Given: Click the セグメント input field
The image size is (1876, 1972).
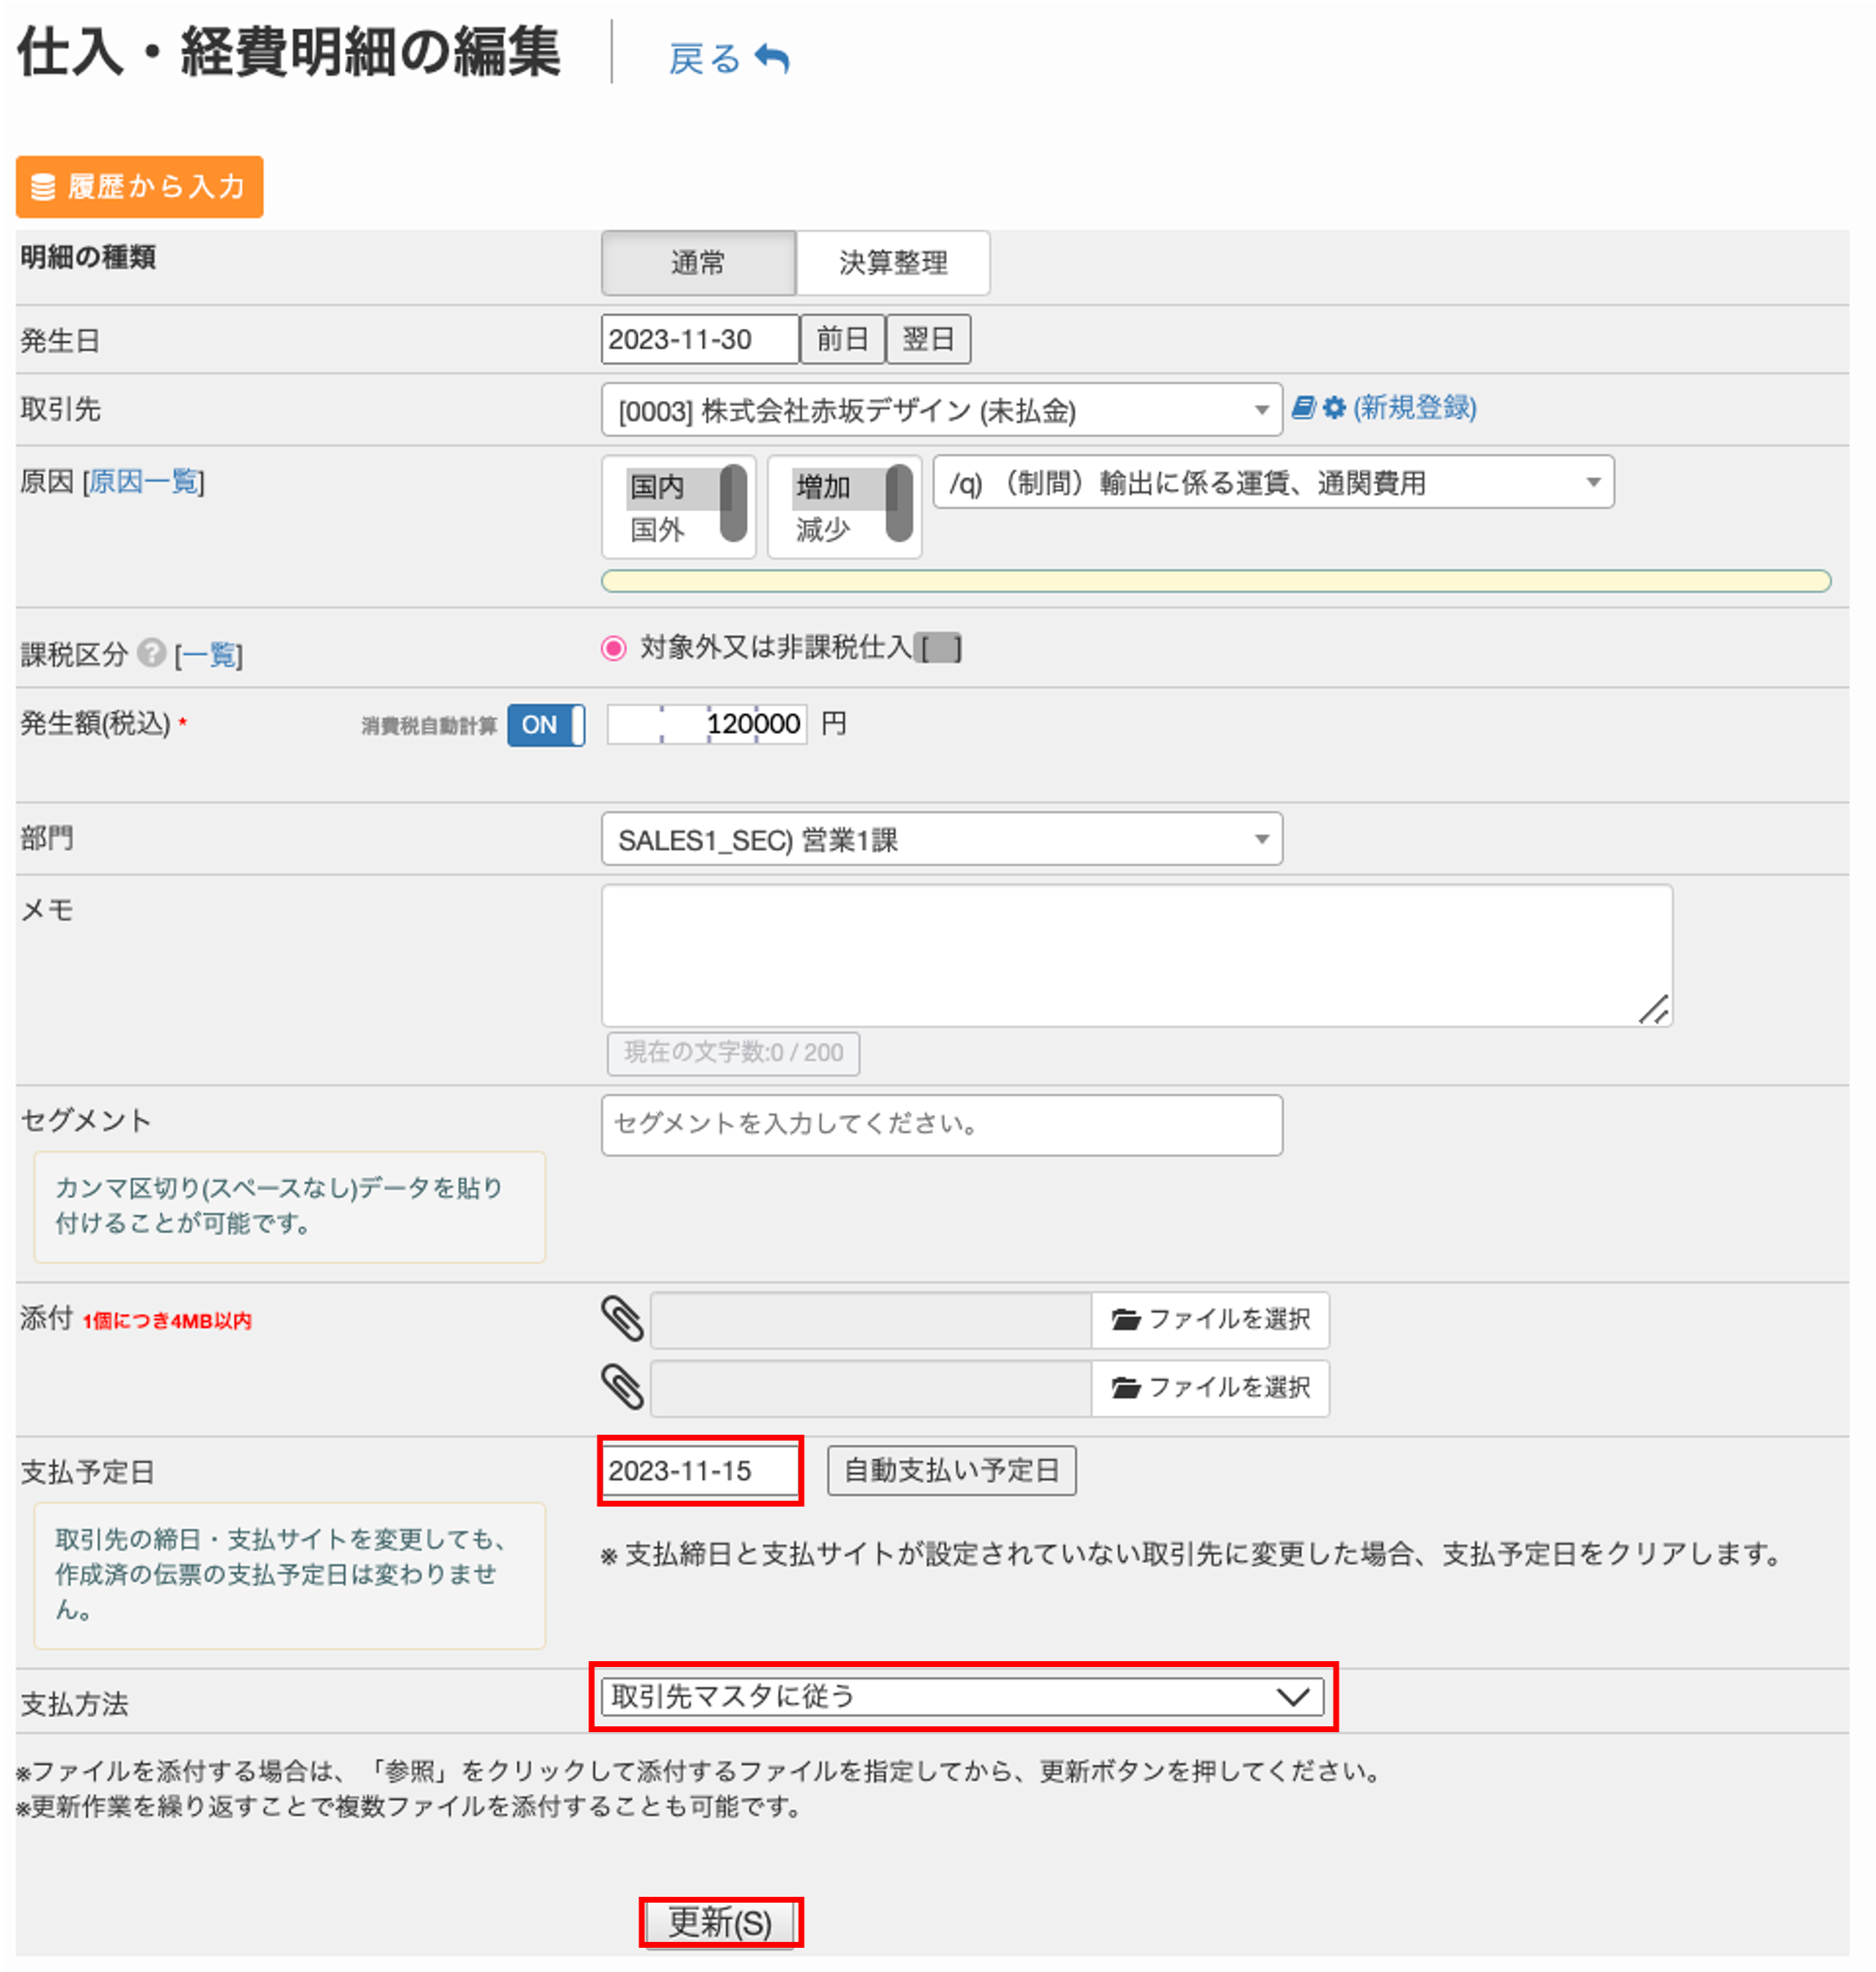Looking at the screenshot, I should (941, 1125).
